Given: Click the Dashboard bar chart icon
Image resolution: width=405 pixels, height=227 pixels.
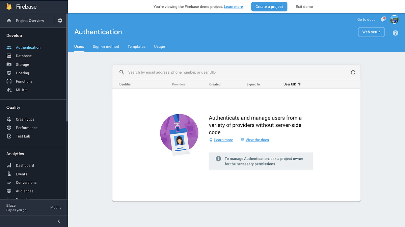Looking at the screenshot, I should pyautogui.click(x=9, y=166).
